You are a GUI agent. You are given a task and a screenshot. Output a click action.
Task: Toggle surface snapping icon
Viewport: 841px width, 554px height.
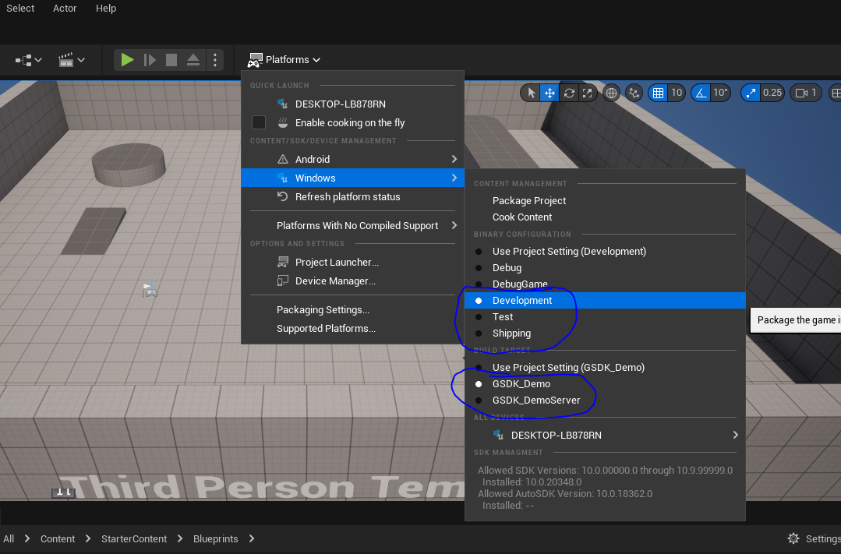coord(634,93)
